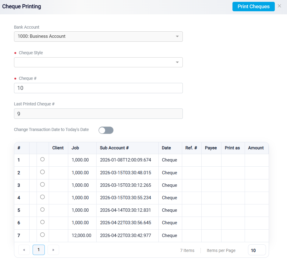Close the Cheque Printing dialog
Viewport: 287px width, 262px height.
[279, 6]
